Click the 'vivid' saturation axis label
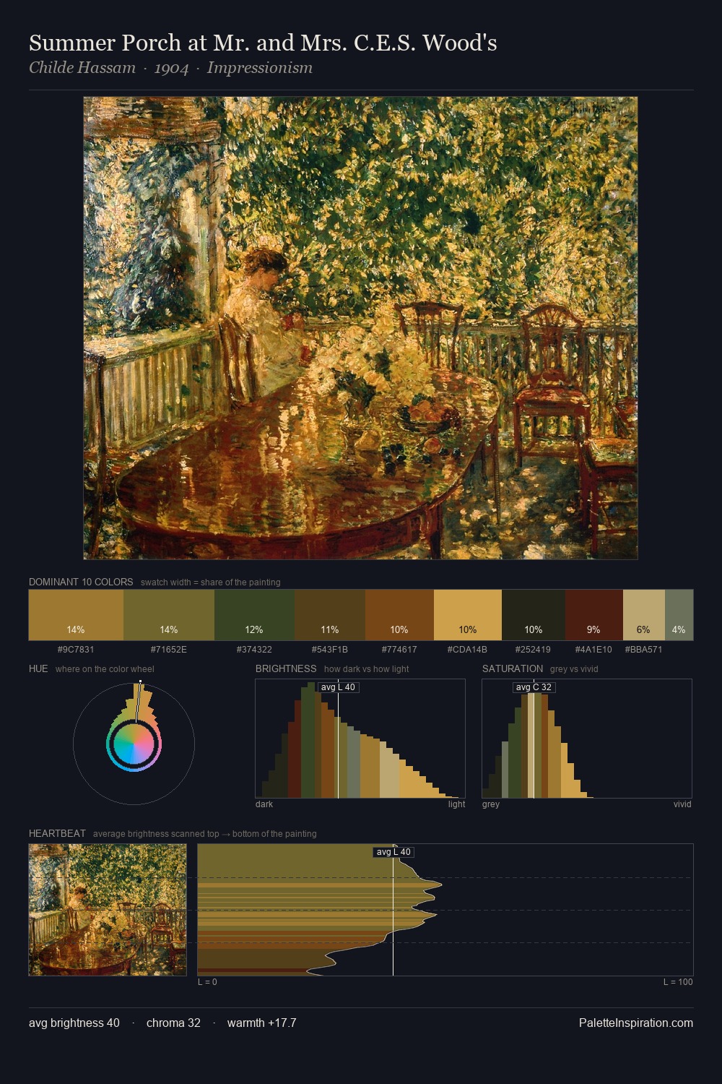 click(682, 804)
